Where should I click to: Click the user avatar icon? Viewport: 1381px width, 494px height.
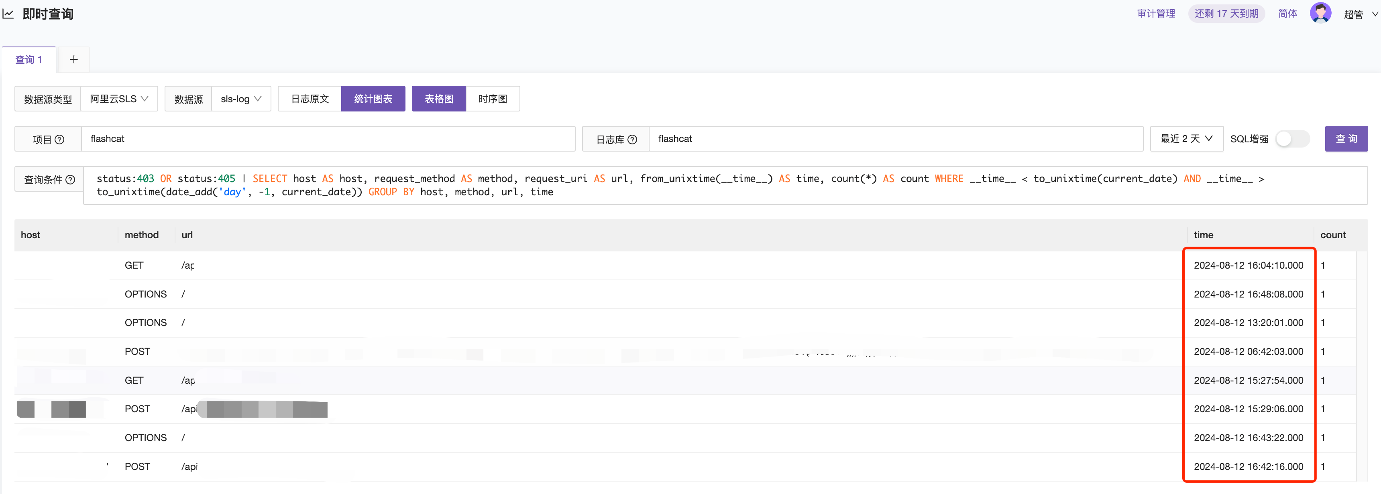point(1320,13)
